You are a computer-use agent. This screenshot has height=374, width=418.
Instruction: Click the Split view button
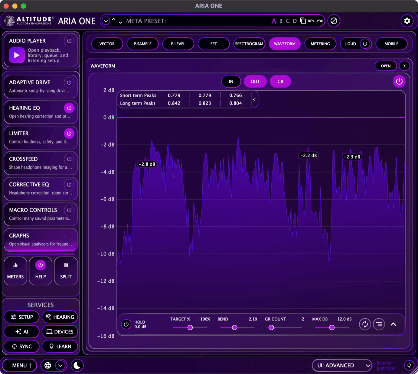point(66,271)
